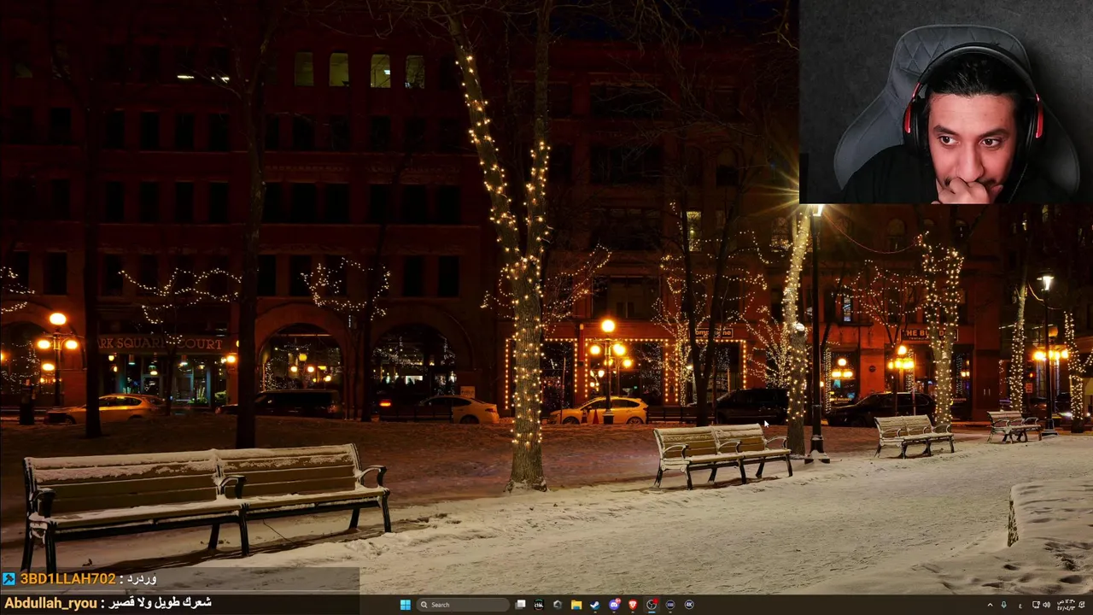The image size is (1093, 615).
Task: Click the taskbar Search box
Action: (x=462, y=605)
